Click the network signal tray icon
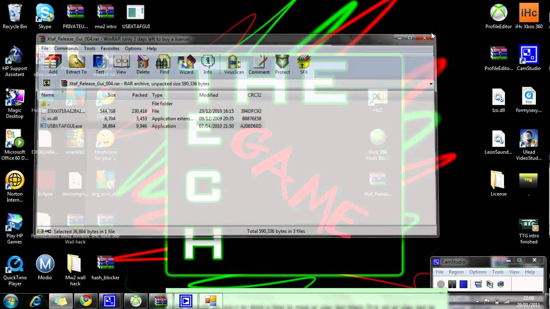Screen dimensions: 550x309 [507, 301]
